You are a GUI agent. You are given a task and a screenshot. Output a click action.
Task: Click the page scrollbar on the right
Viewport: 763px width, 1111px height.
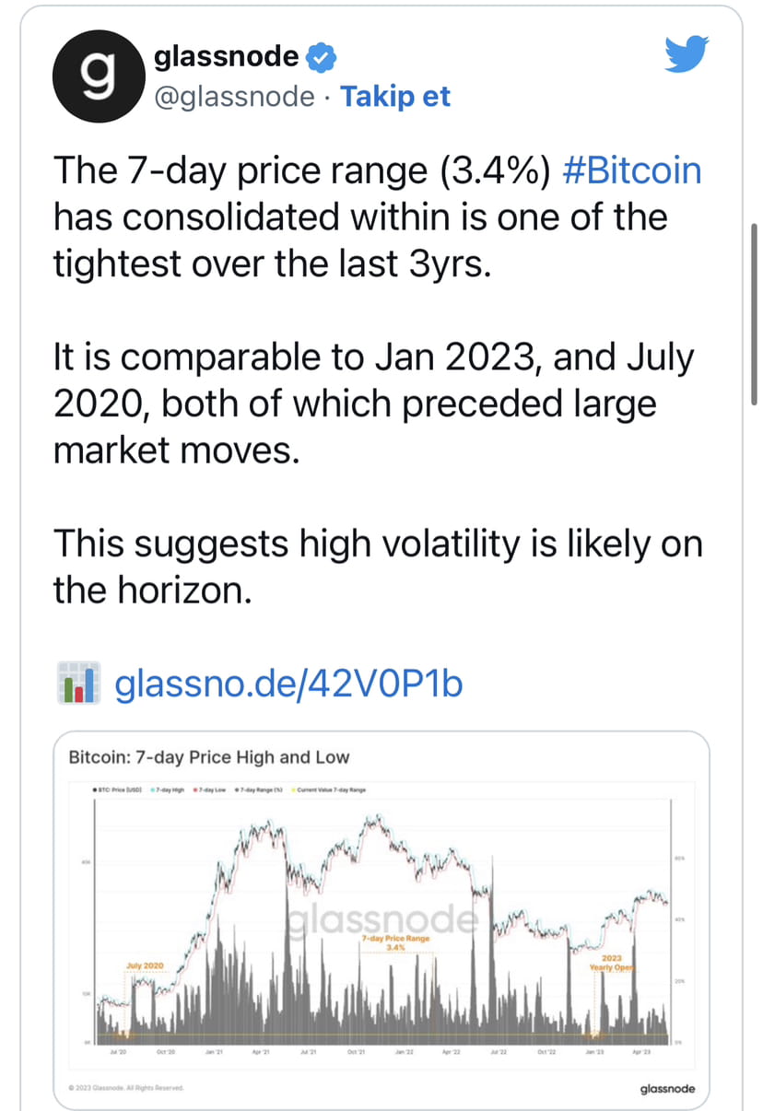coord(754,313)
